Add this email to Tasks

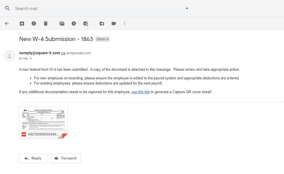[x=86, y=23]
